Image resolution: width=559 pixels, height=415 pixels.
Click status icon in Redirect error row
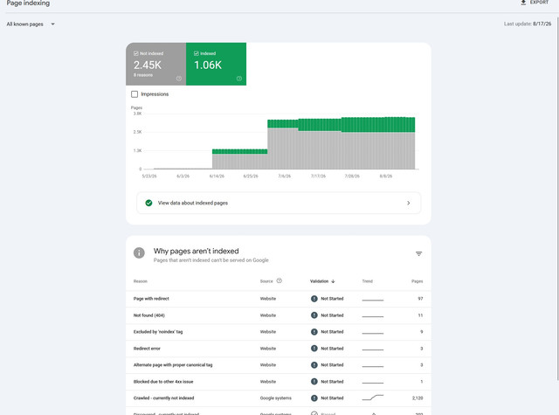pos(314,349)
